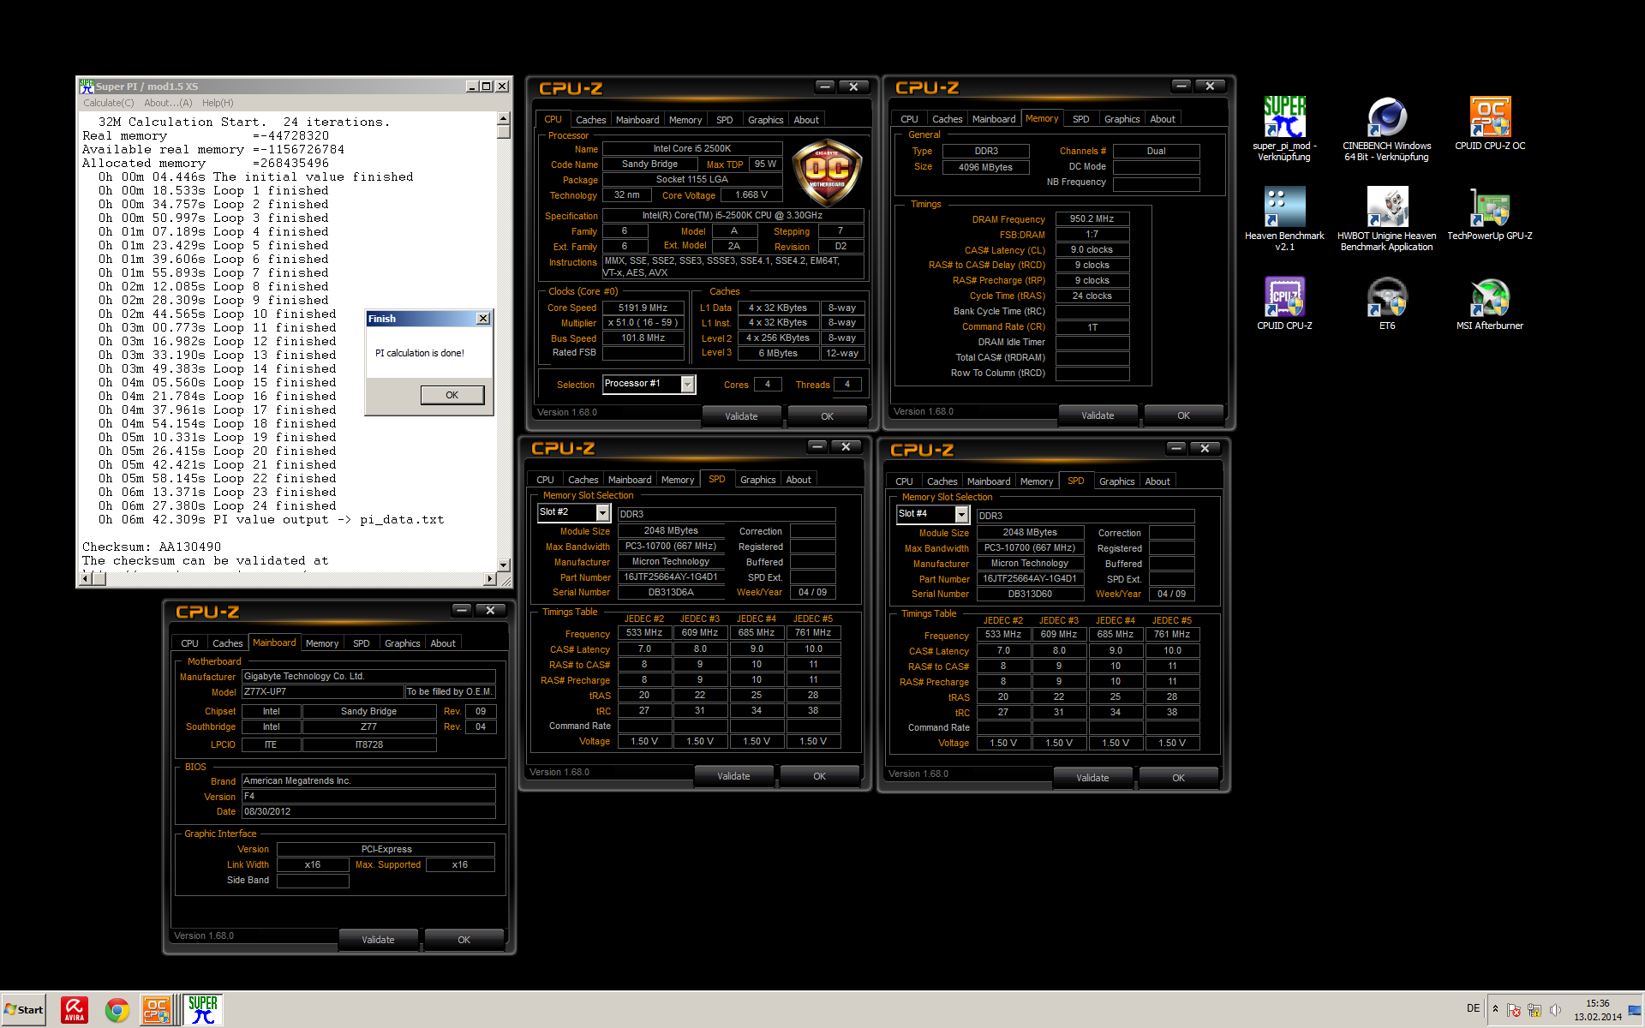Screen dimensions: 1645x1028
Task: Open CINEBENCH Windows 64 Bit shortcut
Action: pos(1386,128)
